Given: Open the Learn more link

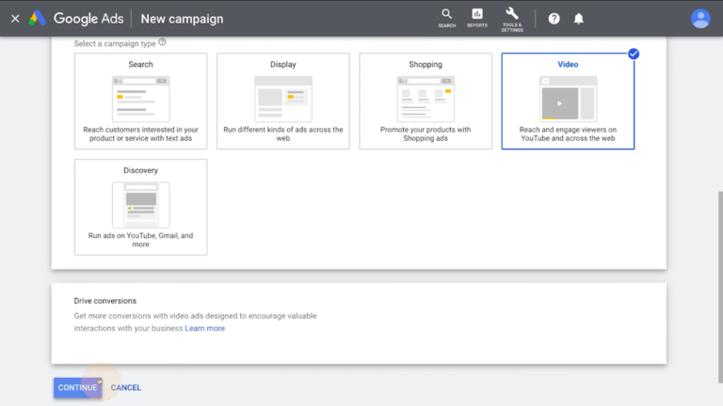Looking at the screenshot, I should [204, 328].
